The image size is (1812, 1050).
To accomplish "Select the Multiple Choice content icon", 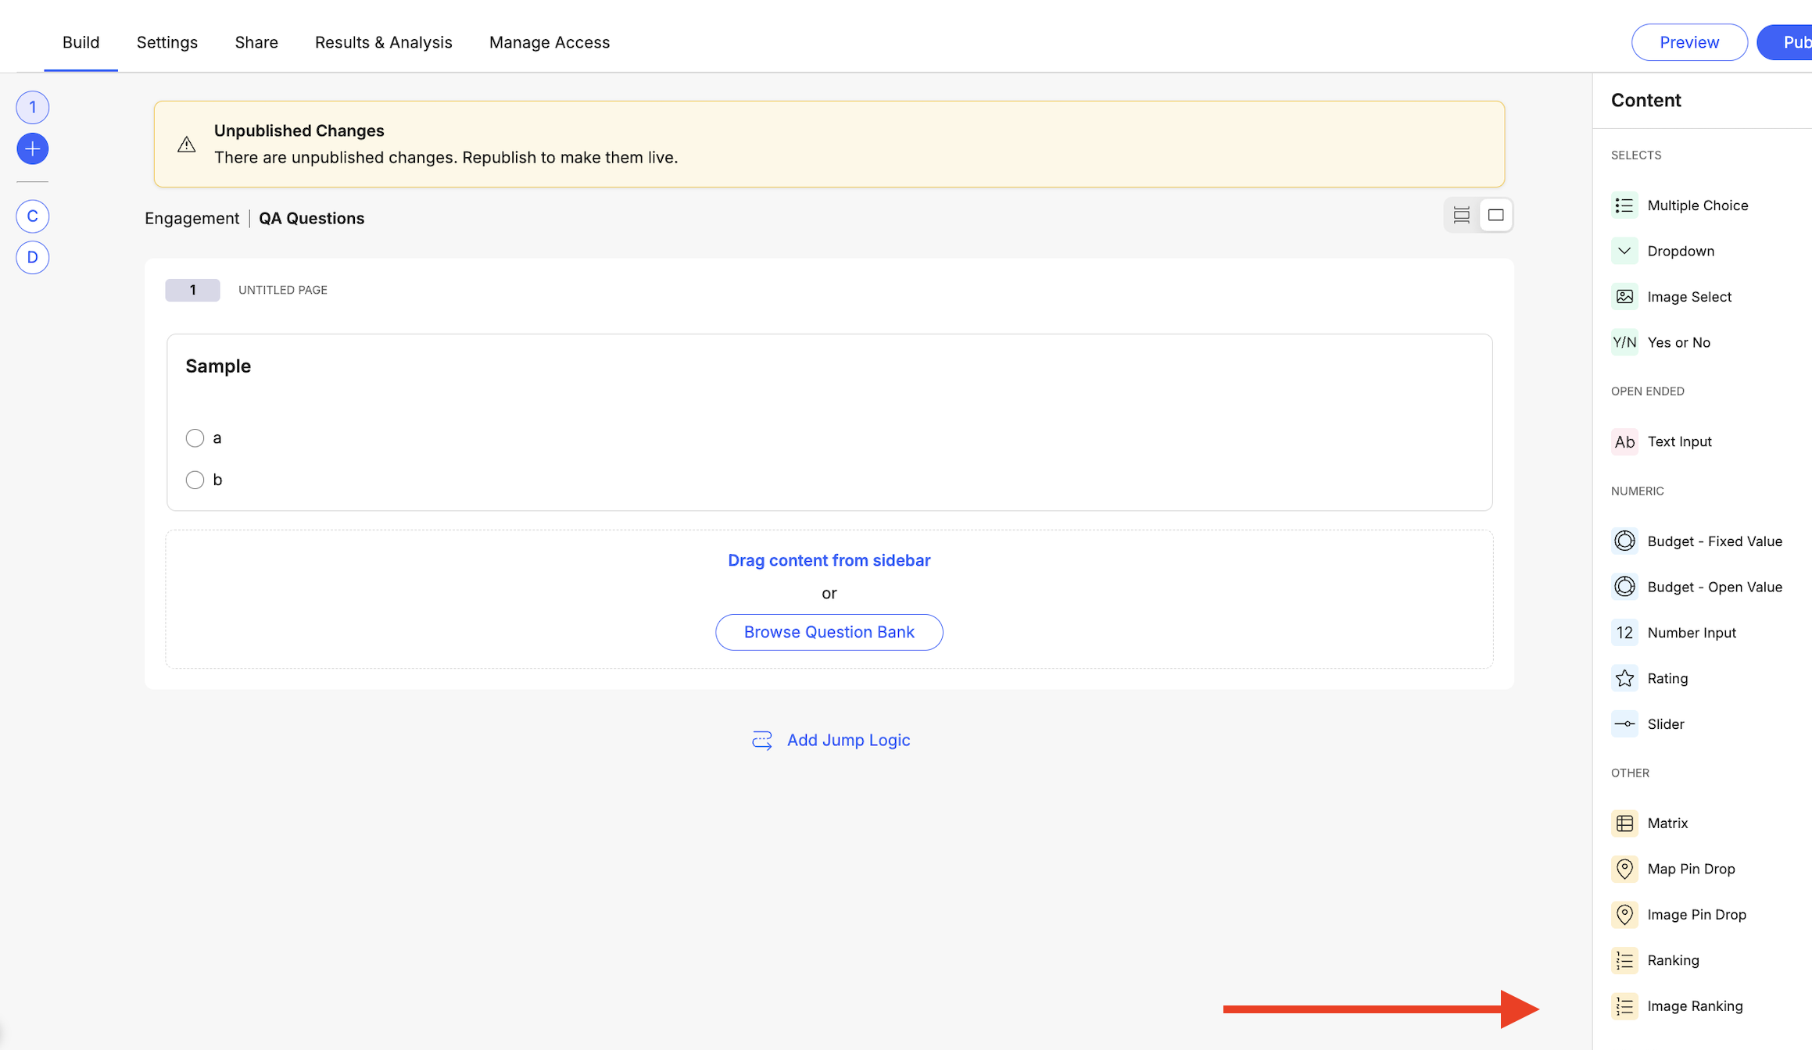I will point(1624,205).
